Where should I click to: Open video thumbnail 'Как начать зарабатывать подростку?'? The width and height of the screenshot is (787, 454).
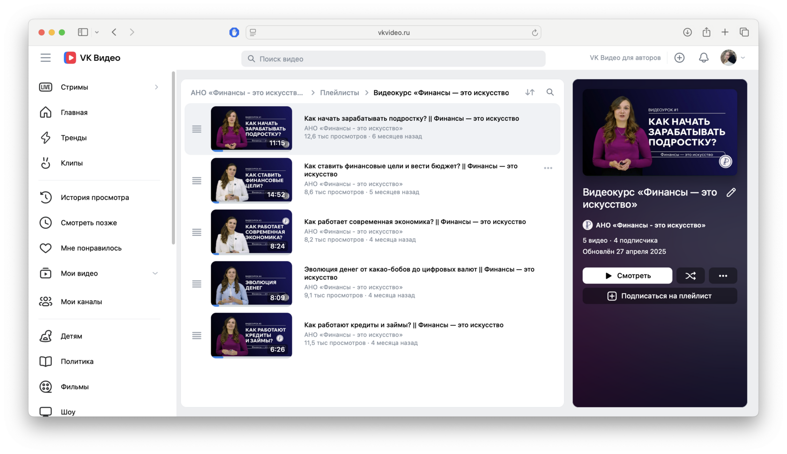point(252,129)
